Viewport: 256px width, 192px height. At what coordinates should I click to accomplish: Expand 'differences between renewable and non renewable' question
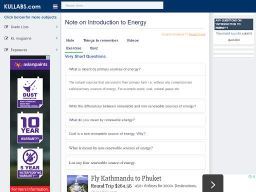point(135,106)
